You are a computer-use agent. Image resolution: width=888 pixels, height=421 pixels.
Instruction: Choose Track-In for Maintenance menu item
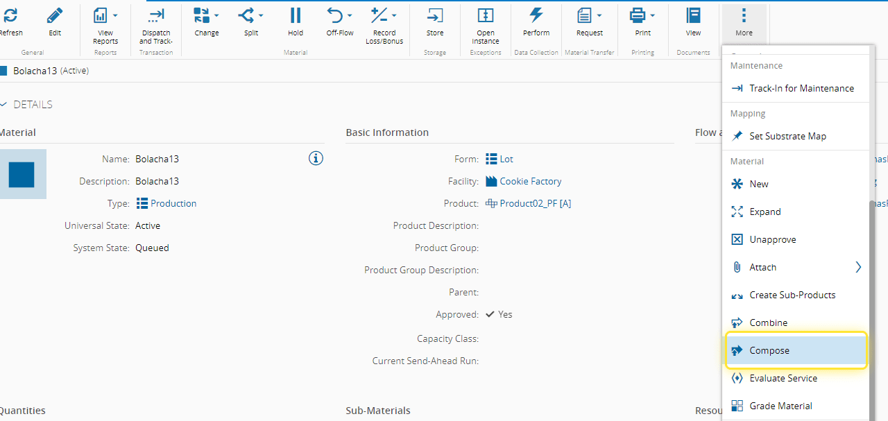pyautogui.click(x=801, y=88)
